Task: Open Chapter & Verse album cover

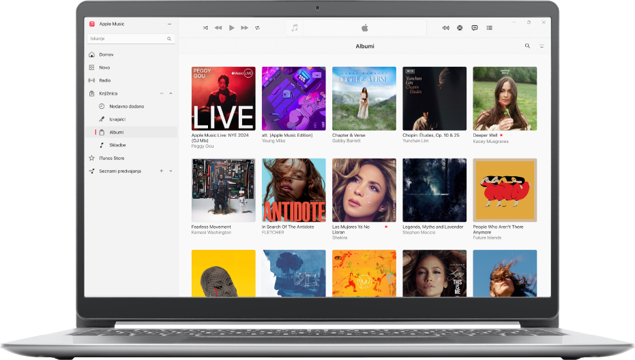Action: coord(364,99)
